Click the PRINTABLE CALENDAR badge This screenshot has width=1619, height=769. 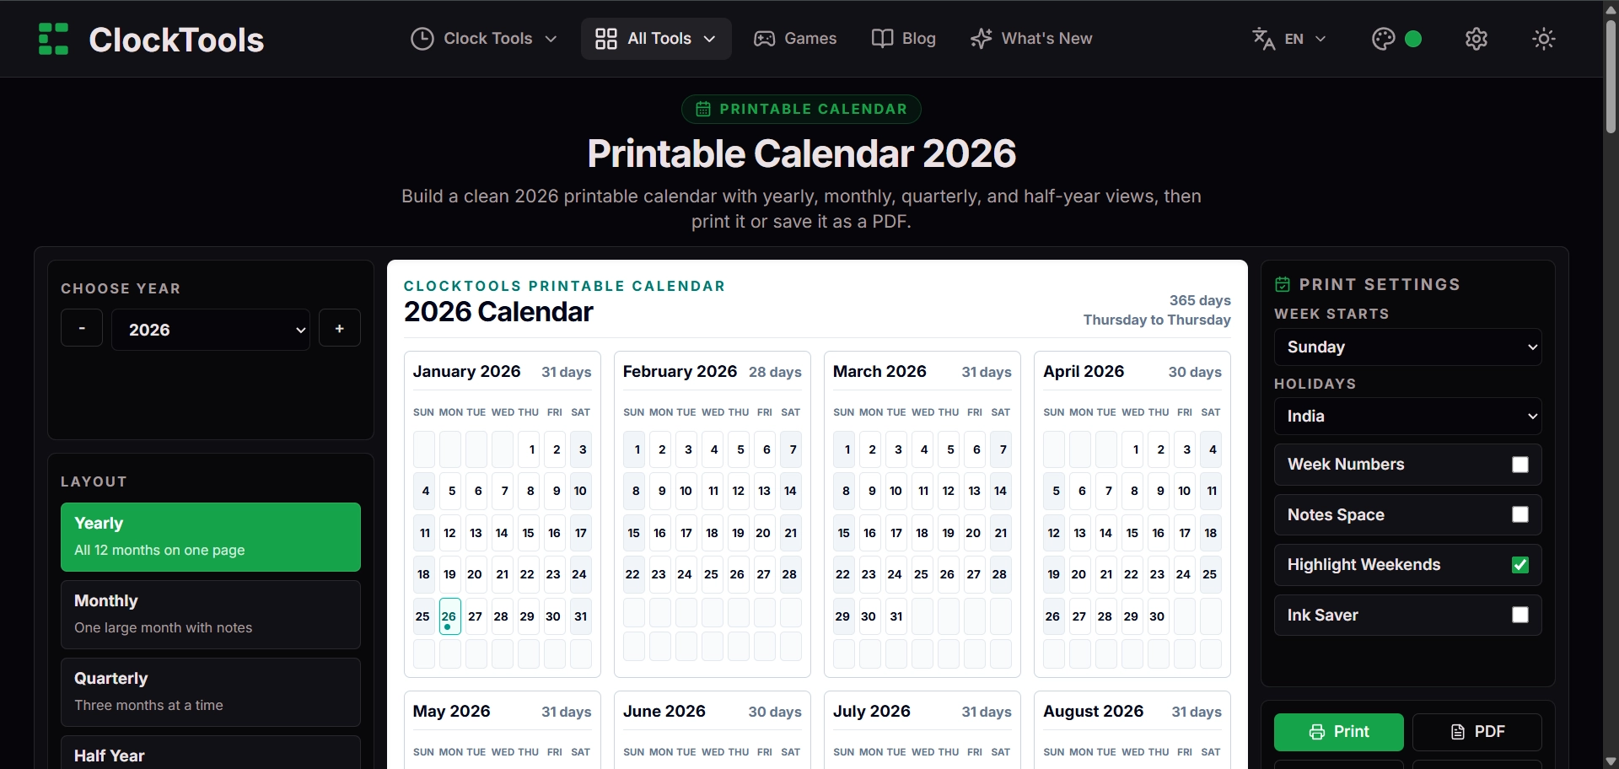[801, 109]
